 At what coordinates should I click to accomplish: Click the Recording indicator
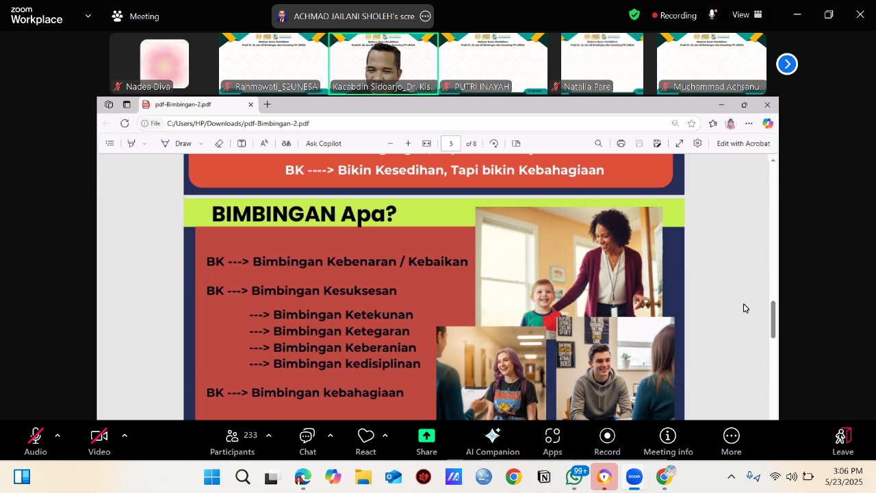tap(674, 15)
